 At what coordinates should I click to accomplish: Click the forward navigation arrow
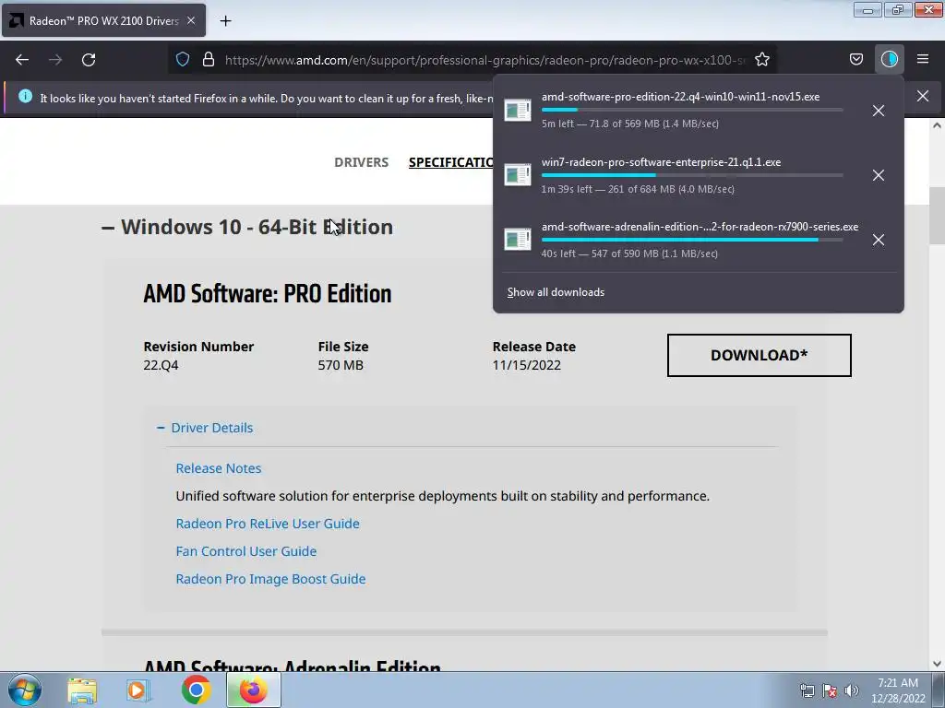[55, 60]
